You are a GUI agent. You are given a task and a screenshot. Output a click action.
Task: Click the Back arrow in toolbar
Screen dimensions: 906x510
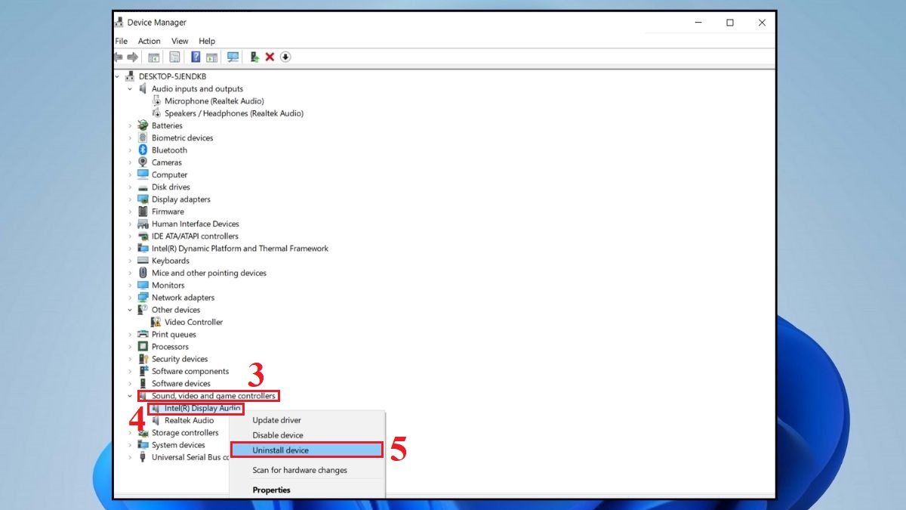tap(119, 57)
